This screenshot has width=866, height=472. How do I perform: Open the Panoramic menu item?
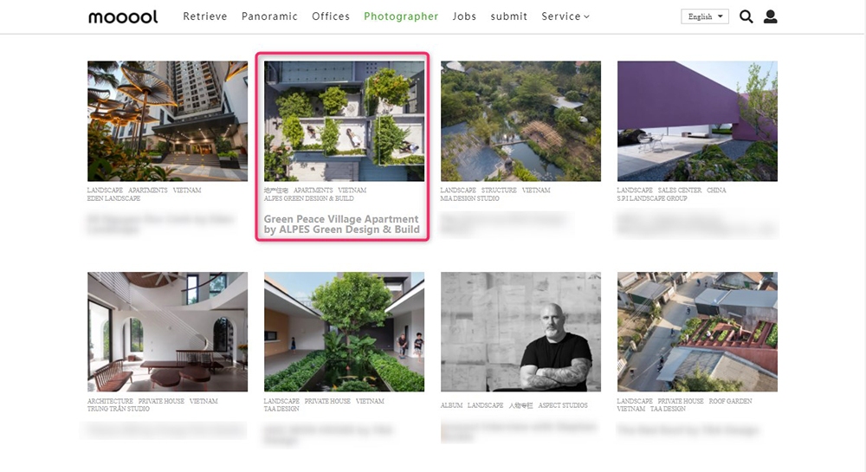click(269, 16)
